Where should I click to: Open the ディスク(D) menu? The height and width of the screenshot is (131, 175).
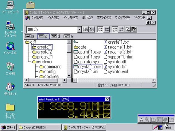pyautogui.click(x=53, y=17)
